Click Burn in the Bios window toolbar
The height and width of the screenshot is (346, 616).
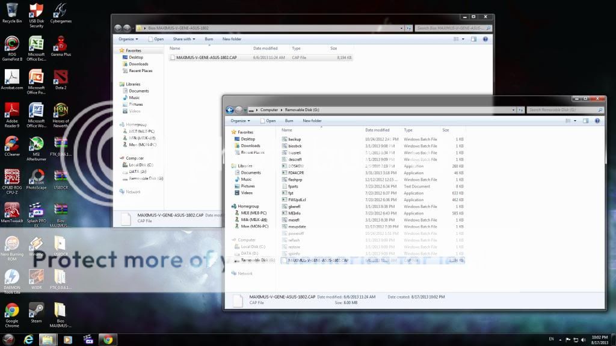click(209, 39)
